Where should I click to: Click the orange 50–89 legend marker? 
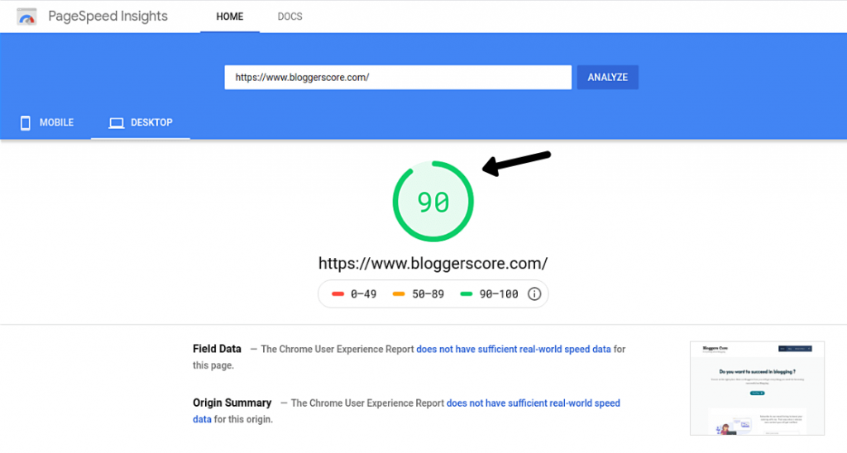[x=399, y=294]
